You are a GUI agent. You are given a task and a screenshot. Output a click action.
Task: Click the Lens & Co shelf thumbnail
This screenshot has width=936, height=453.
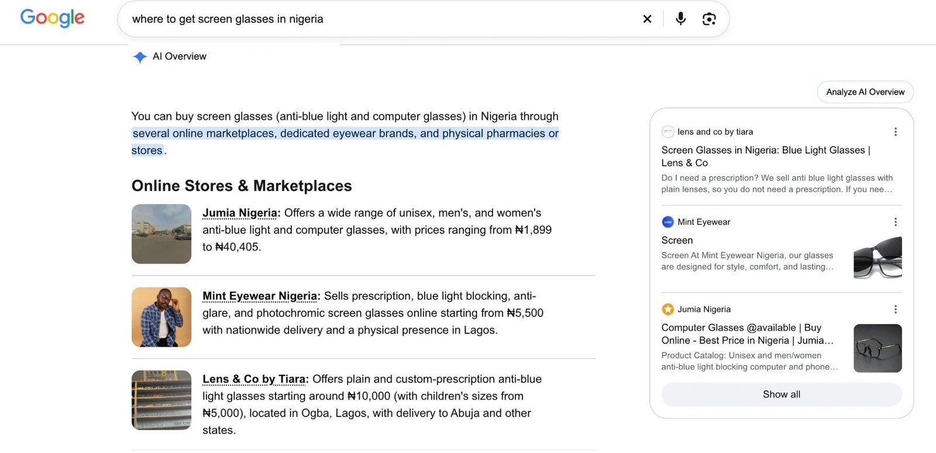coord(161,400)
